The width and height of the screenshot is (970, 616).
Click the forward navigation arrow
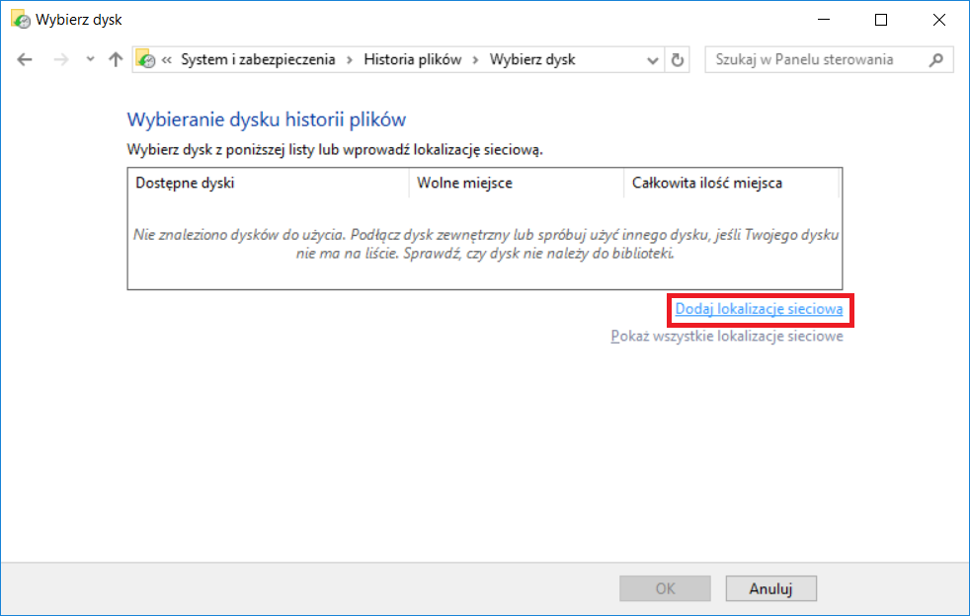61,59
